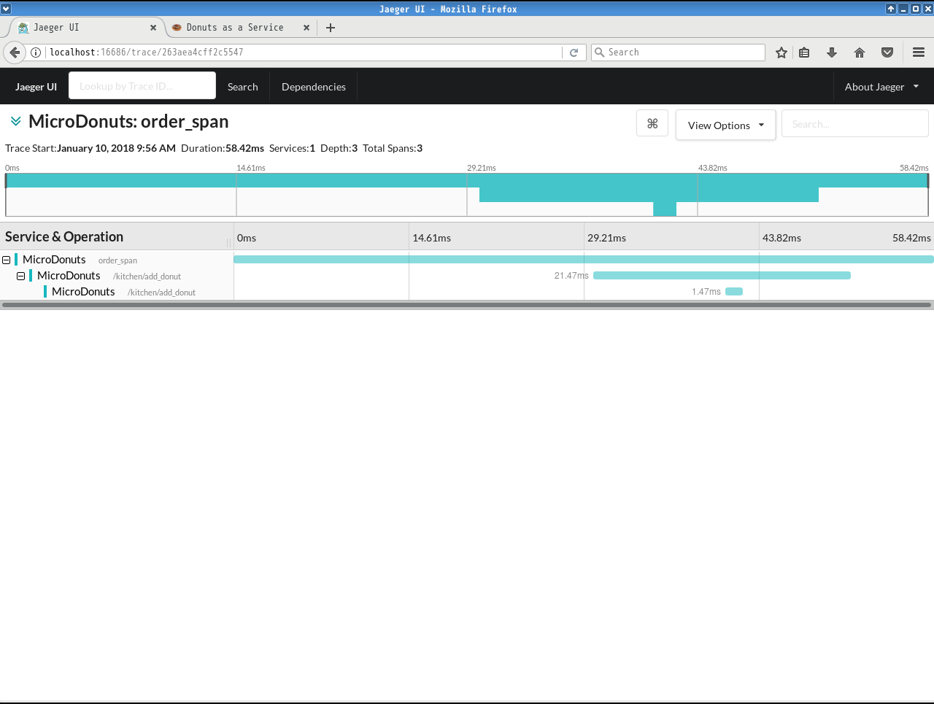
Task: Open the View Options dropdown
Action: (725, 125)
